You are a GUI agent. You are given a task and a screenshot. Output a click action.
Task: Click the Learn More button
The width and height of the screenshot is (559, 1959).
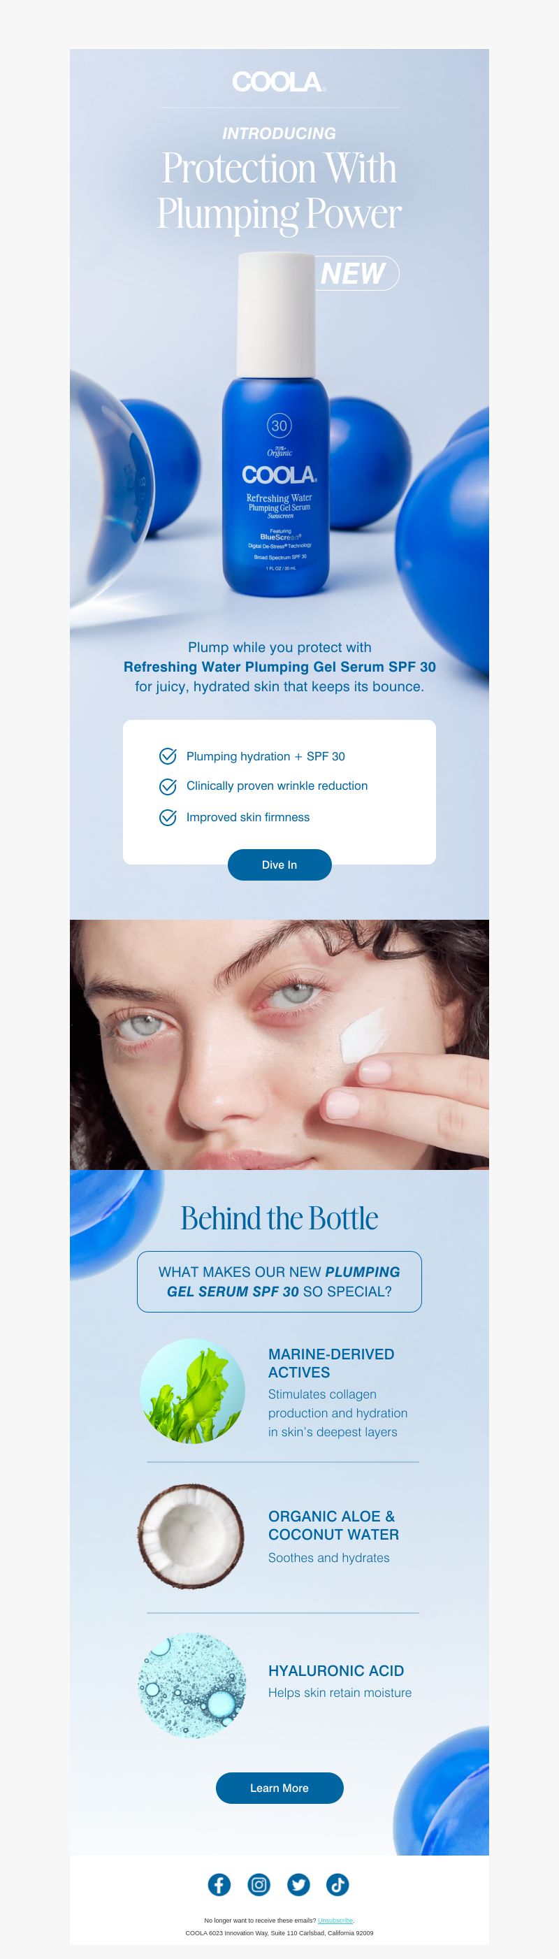point(279,1788)
